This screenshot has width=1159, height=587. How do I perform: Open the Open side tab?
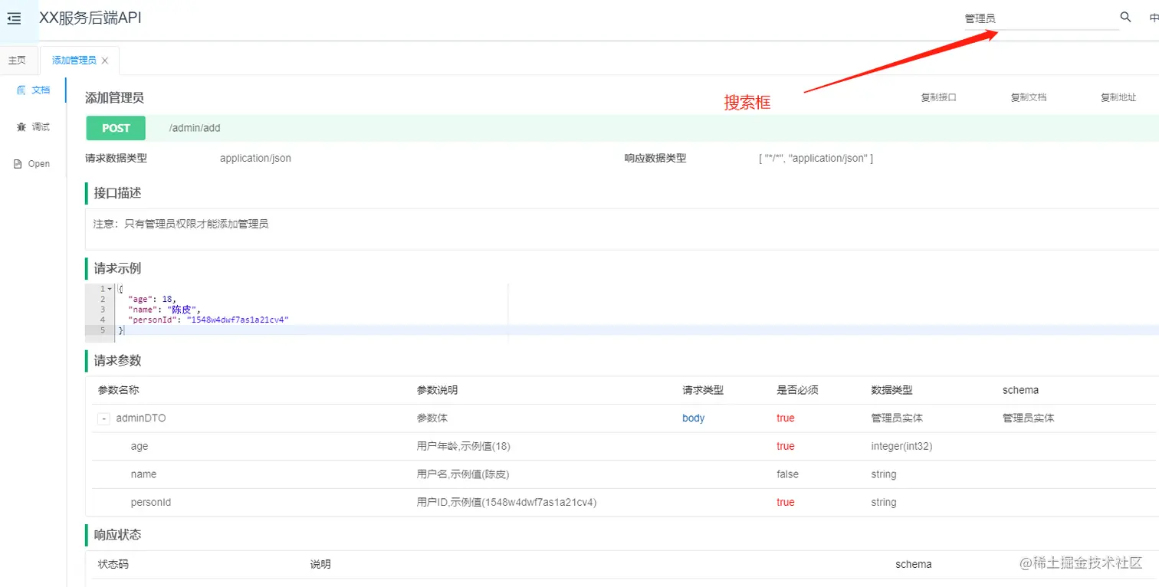31,164
